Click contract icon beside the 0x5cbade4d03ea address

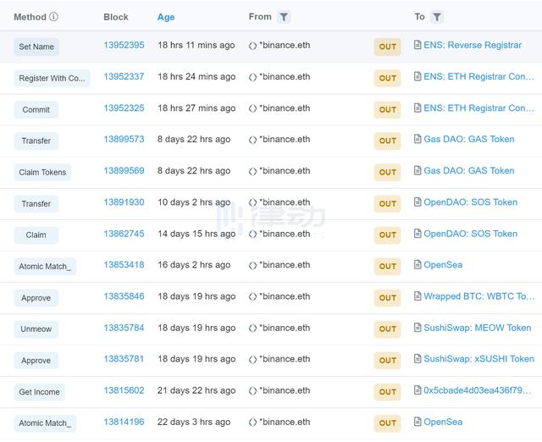(x=417, y=391)
